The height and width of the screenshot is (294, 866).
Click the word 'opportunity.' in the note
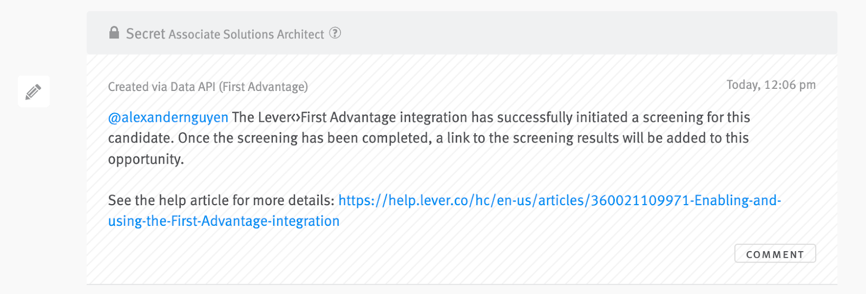click(x=146, y=159)
